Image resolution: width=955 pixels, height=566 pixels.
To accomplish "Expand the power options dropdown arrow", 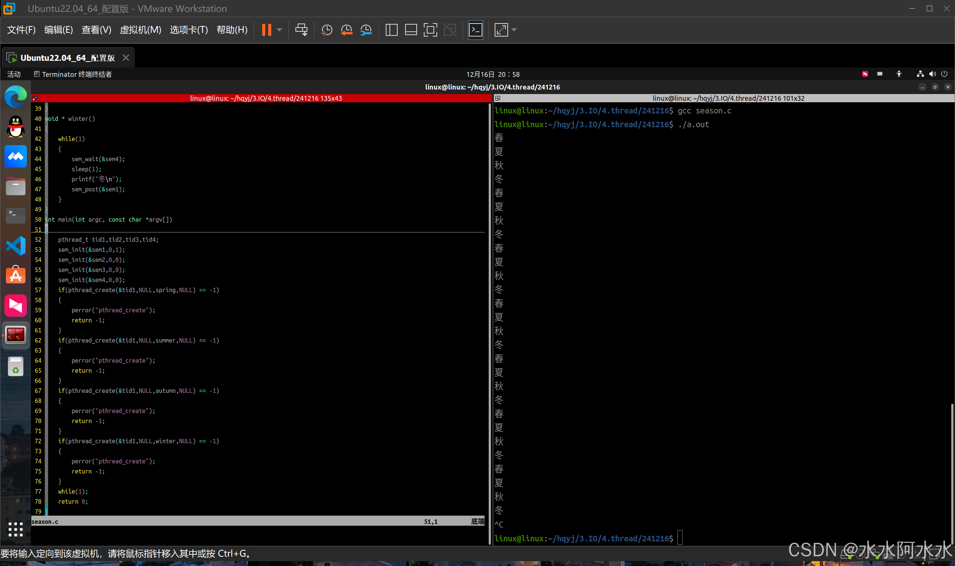I will point(279,30).
